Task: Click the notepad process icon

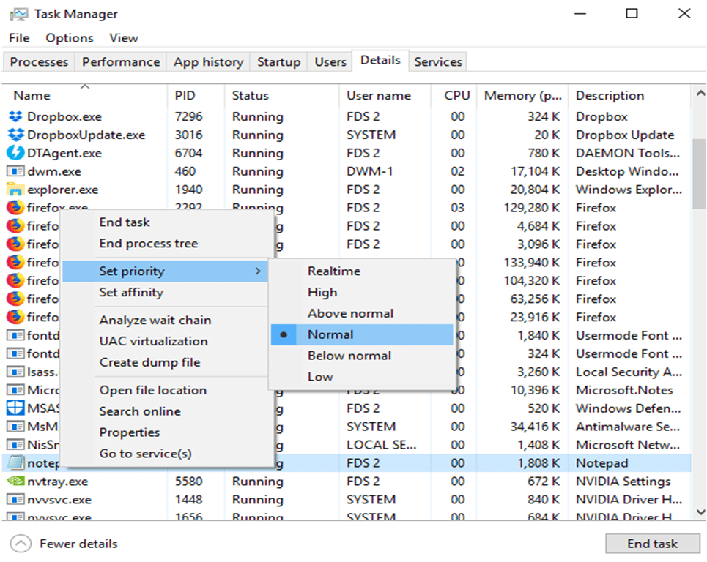Action: pos(15,463)
